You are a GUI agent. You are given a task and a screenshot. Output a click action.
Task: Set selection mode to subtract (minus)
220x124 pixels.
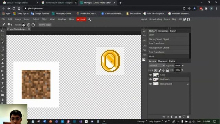pyautogui.click(x=33, y=25)
